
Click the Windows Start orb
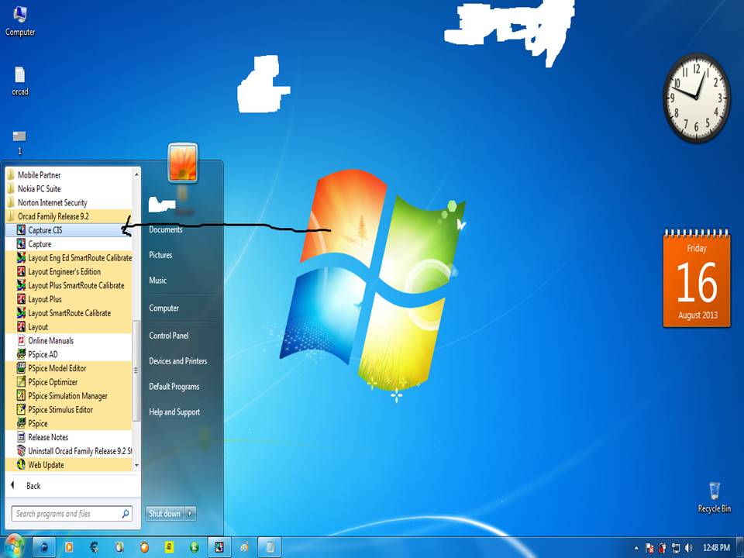(x=13, y=546)
